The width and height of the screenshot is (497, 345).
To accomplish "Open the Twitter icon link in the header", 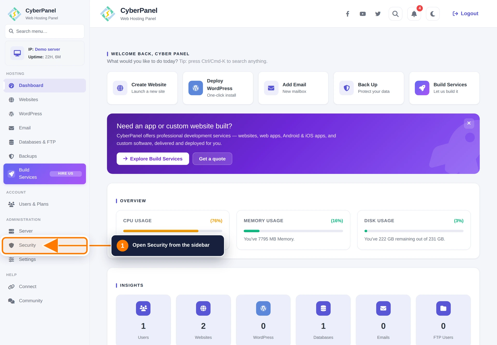I will [x=378, y=14].
